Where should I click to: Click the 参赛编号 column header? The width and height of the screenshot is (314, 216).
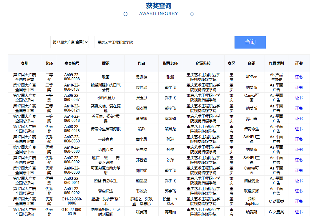tap(72, 63)
